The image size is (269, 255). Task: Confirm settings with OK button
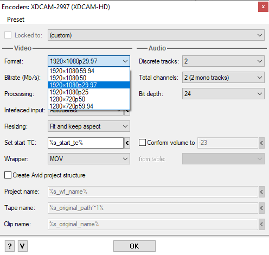134,246
